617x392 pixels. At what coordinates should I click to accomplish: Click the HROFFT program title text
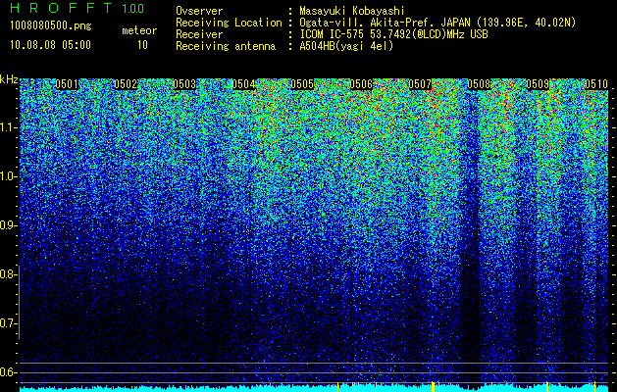click(x=61, y=8)
